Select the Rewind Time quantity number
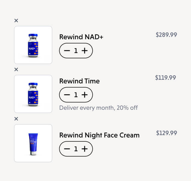Viewport: 191px width, 181px height. click(x=76, y=95)
